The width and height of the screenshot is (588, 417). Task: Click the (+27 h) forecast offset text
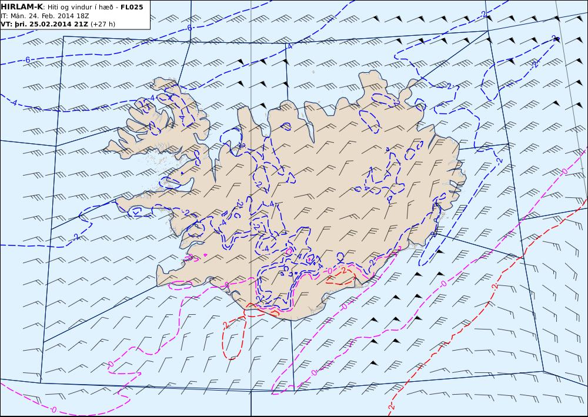pos(103,24)
